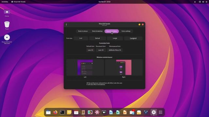This screenshot has width=209, height=117.
Task: Open the Default font chooser showing Lato 10
Action: pos(90,50)
